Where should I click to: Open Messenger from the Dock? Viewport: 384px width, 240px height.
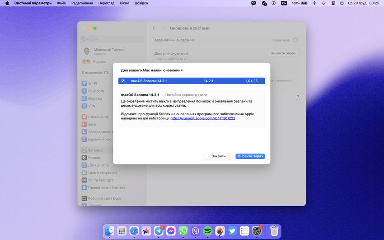171,231
